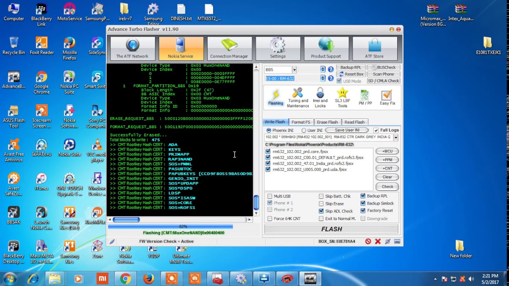
Task: Toggle the Factory Reset checkbox
Action: coord(363,211)
